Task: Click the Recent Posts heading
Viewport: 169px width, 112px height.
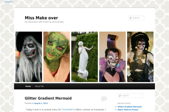Action: click(124, 103)
